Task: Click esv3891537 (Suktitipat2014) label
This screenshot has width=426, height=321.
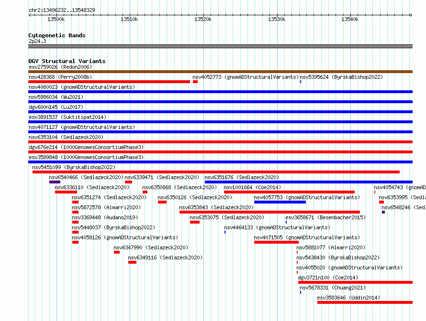Action: tap(67, 117)
